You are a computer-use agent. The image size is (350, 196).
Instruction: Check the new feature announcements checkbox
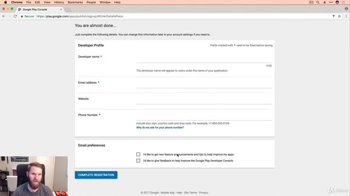pos(138,154)
